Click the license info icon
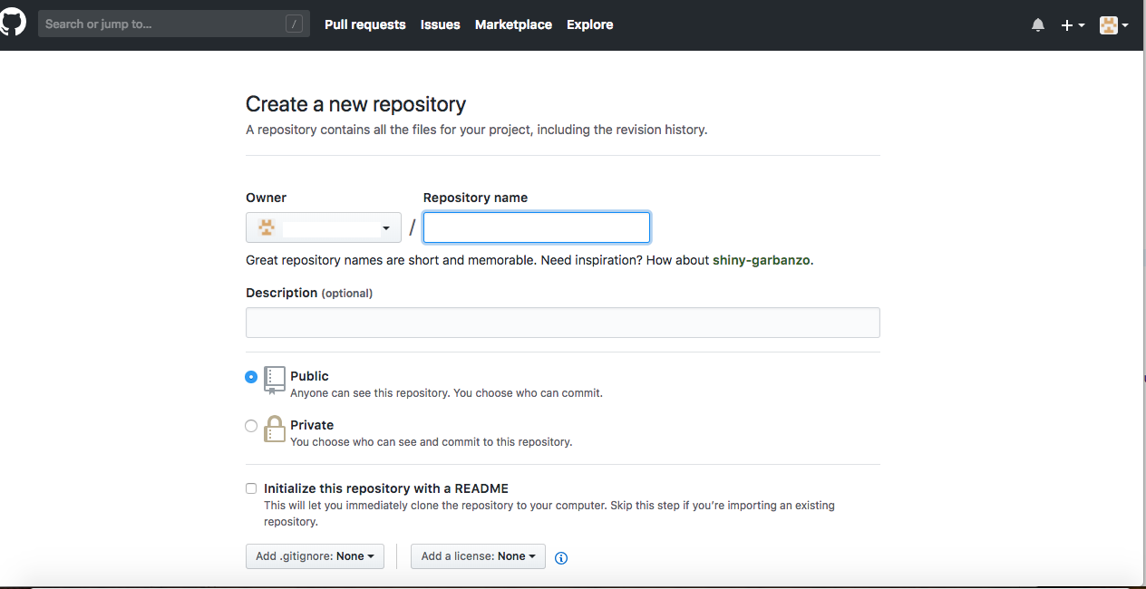Image resolution: width=1146 pixels, height=589 pixels. (x=561, y=558)
